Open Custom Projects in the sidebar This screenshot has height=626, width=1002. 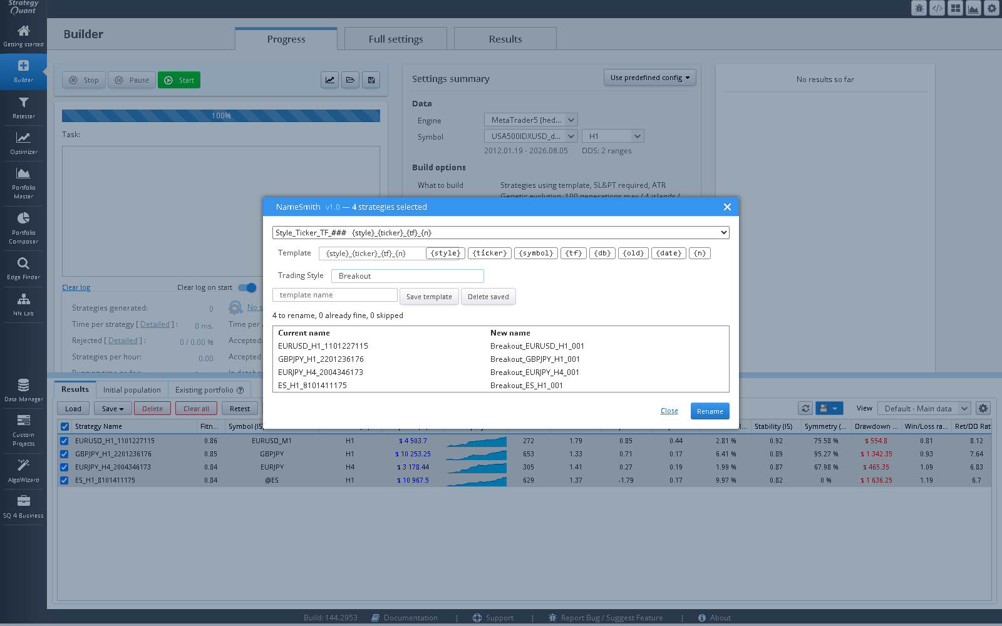pos(23,431)
